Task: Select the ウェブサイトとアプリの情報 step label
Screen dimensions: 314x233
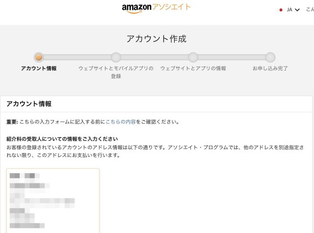Action: click(x=193, y=69)
